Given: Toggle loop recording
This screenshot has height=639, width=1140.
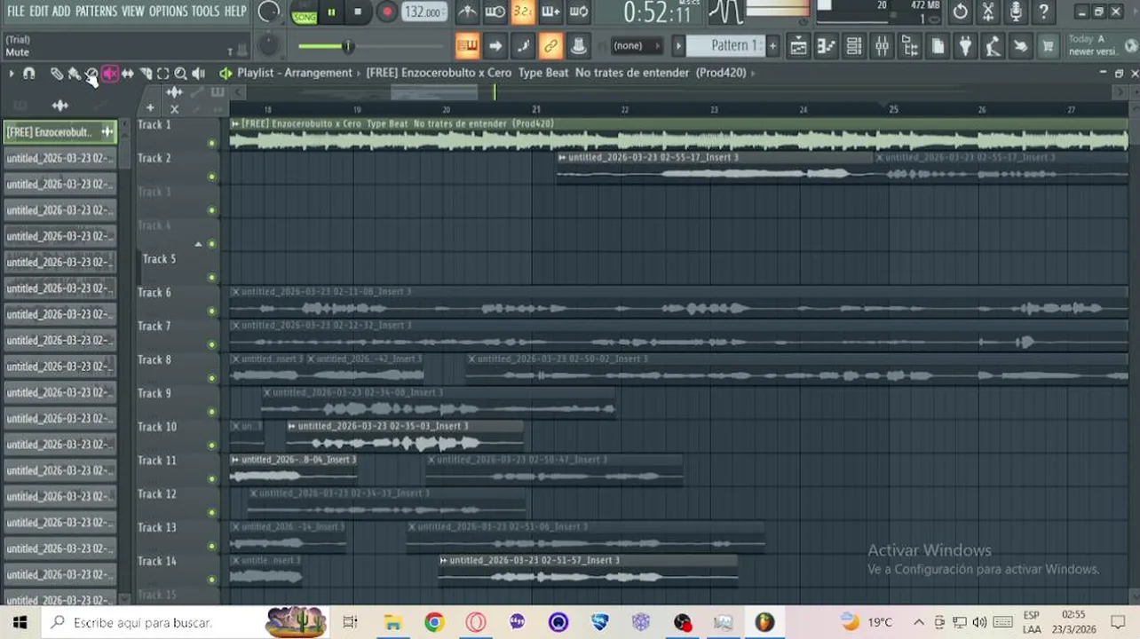Looking at the screenshot, I should coord(578,12).
